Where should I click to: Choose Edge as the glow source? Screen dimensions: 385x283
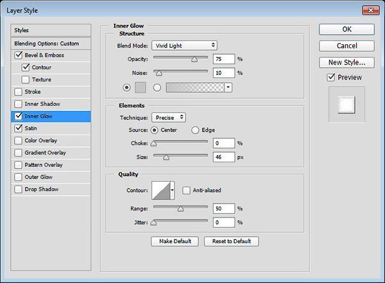pyautogui.click(x=195, y=130)
